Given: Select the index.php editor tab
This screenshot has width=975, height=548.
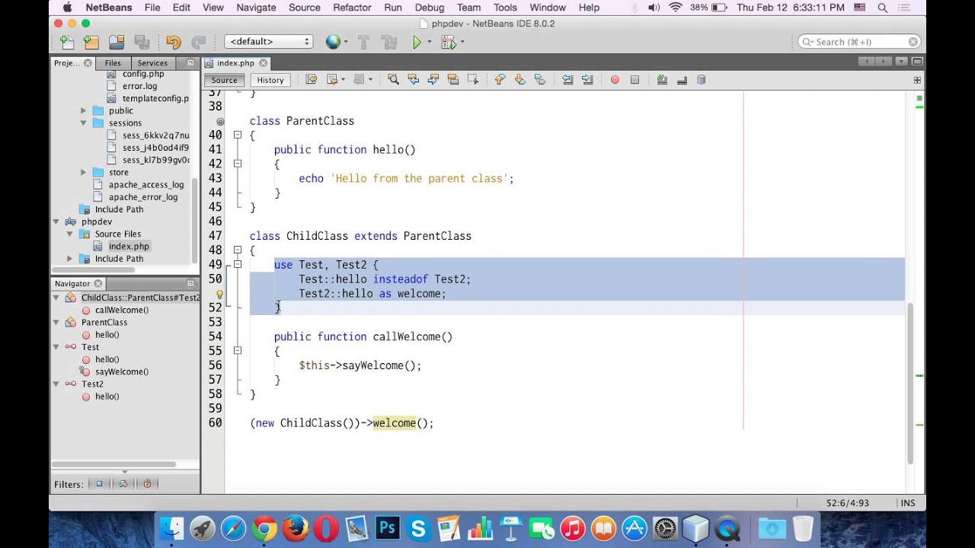Looking at the screenshot, I should coord(235,63).
